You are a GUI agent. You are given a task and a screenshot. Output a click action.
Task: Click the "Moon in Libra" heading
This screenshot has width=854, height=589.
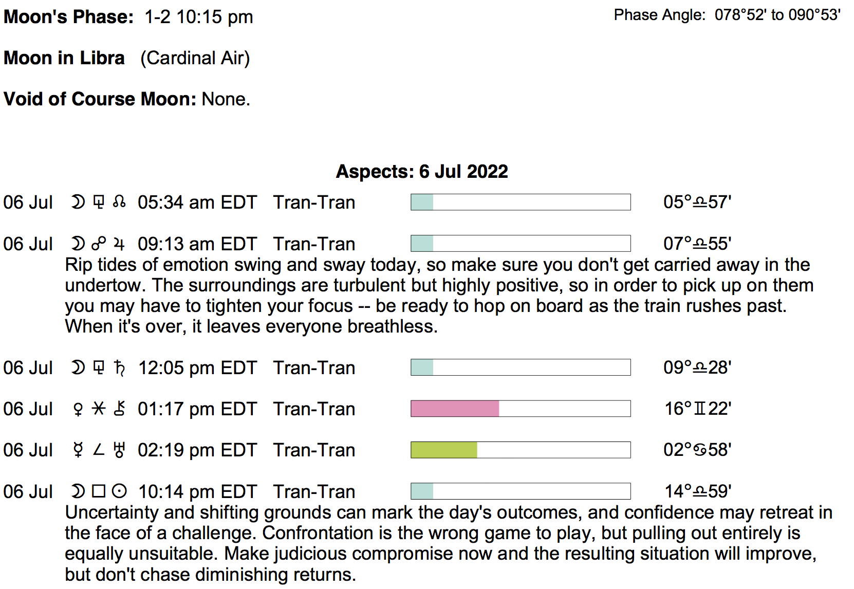[64, 58]
